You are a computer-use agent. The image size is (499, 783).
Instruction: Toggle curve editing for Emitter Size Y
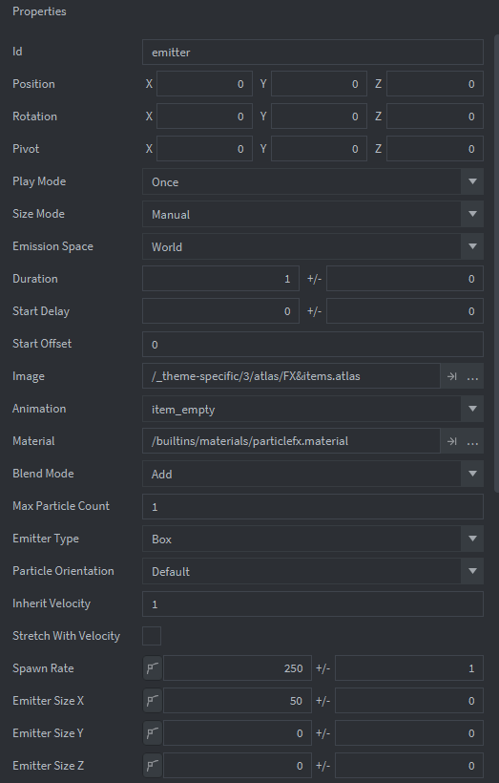(153, 733)
